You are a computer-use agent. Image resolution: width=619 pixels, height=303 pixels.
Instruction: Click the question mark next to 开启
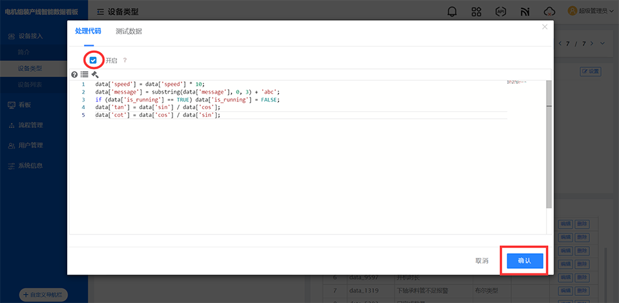click(125, 60)
